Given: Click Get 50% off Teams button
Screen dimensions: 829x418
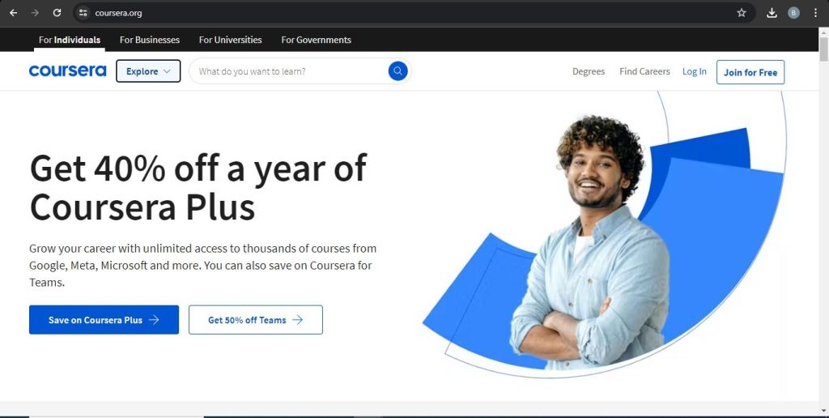Looking at the screenshot, I should 255,320.
